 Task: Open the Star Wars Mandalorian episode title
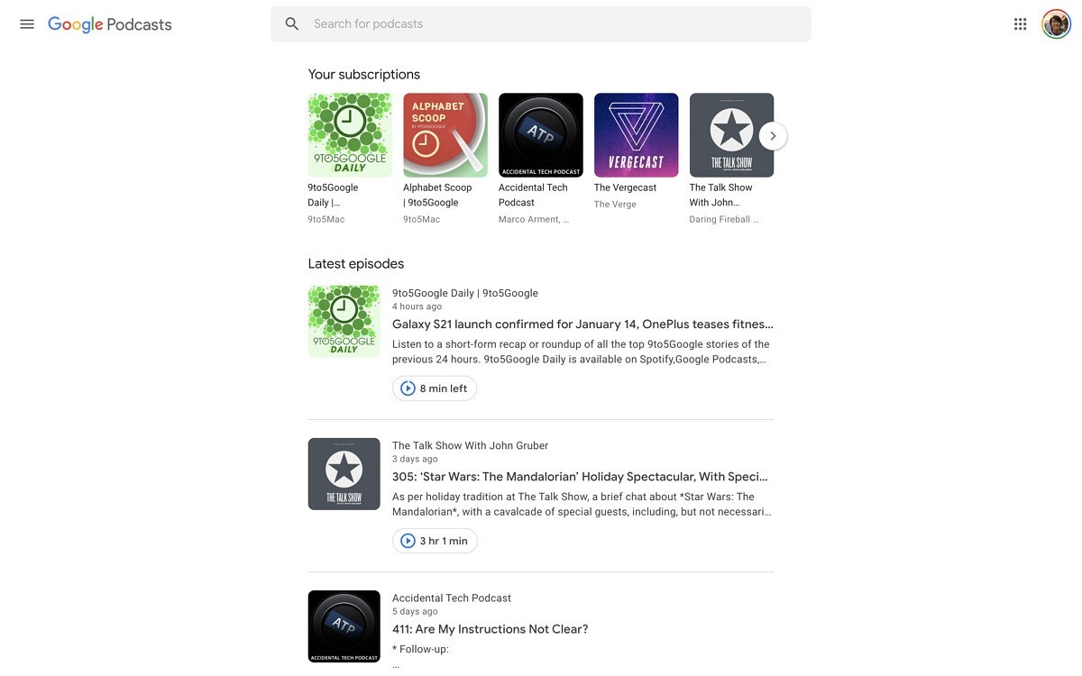pyautogui.click(x=580, y=477)
